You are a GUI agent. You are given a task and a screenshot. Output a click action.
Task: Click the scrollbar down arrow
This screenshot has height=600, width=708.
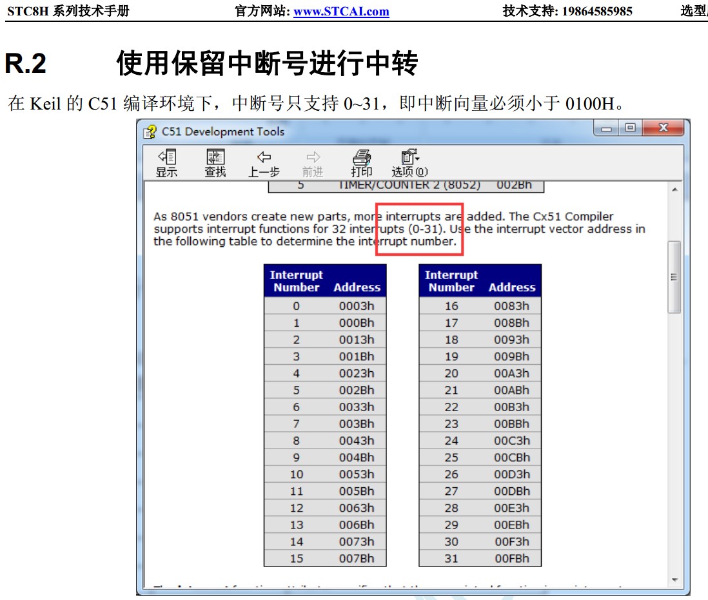pos(674,580)
